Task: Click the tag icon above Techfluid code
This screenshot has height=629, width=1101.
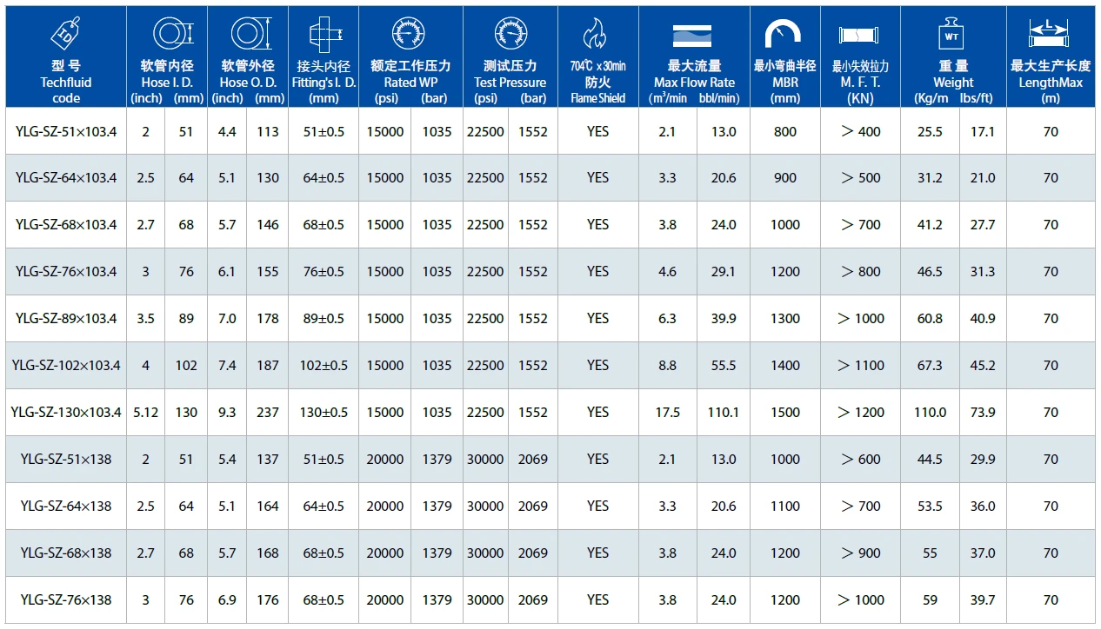Action: (x=66, y=34)
